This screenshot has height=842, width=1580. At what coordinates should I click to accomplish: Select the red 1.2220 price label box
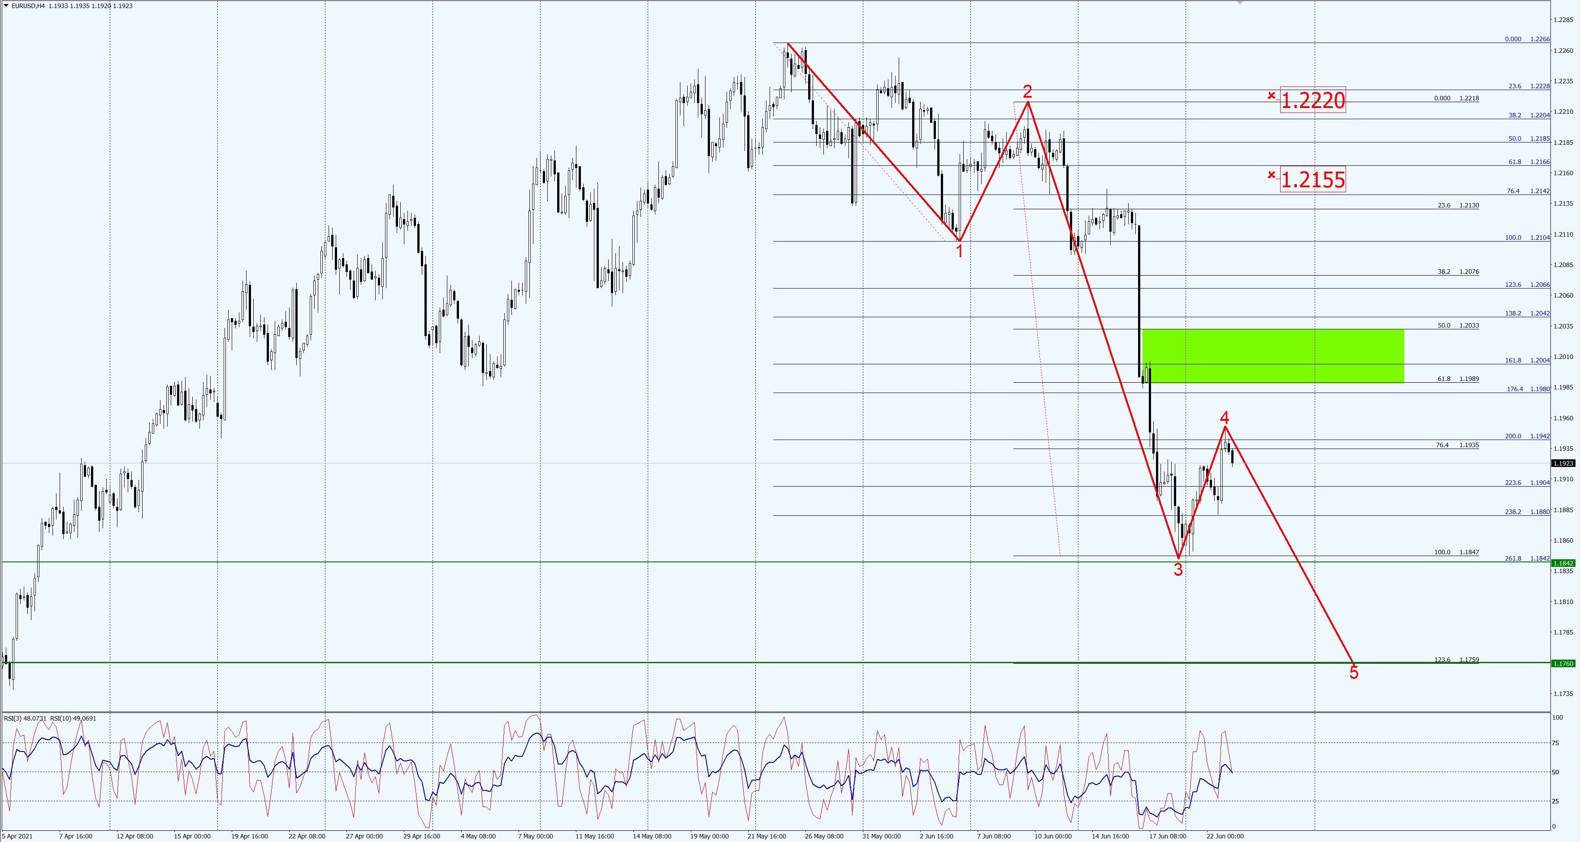1312,100
